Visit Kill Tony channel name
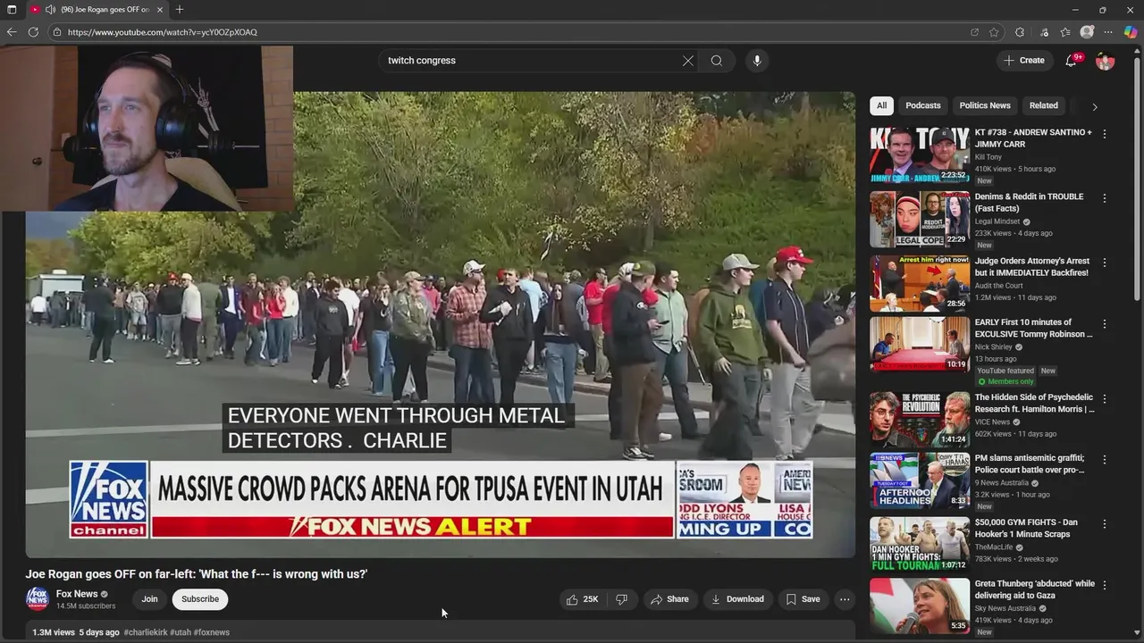Image resolution: width=1144 pixels, height=643 pixels. 988,157
